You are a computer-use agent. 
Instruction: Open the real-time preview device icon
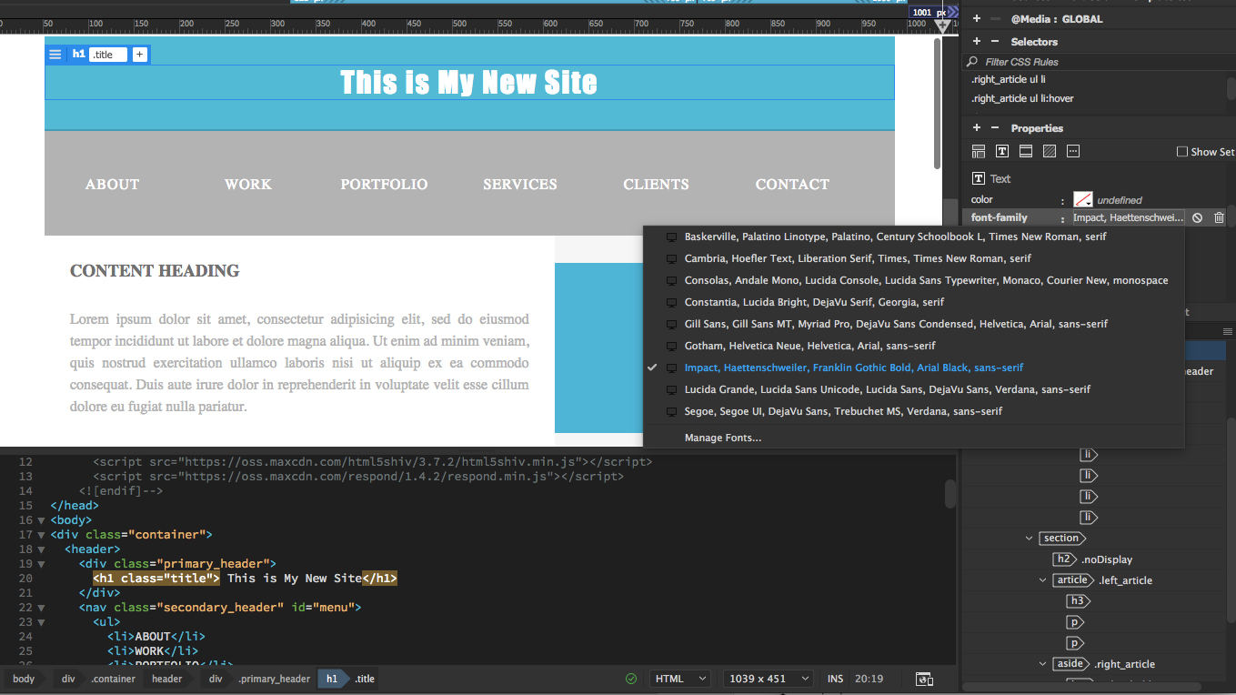click(925, 679)
